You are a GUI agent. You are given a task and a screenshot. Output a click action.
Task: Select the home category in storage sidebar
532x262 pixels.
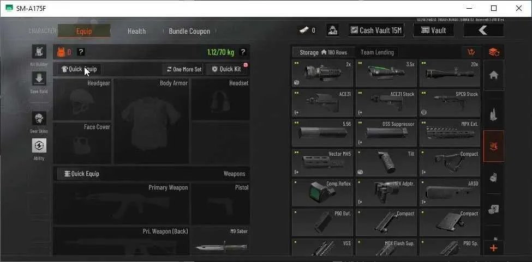tap(494, 76)
